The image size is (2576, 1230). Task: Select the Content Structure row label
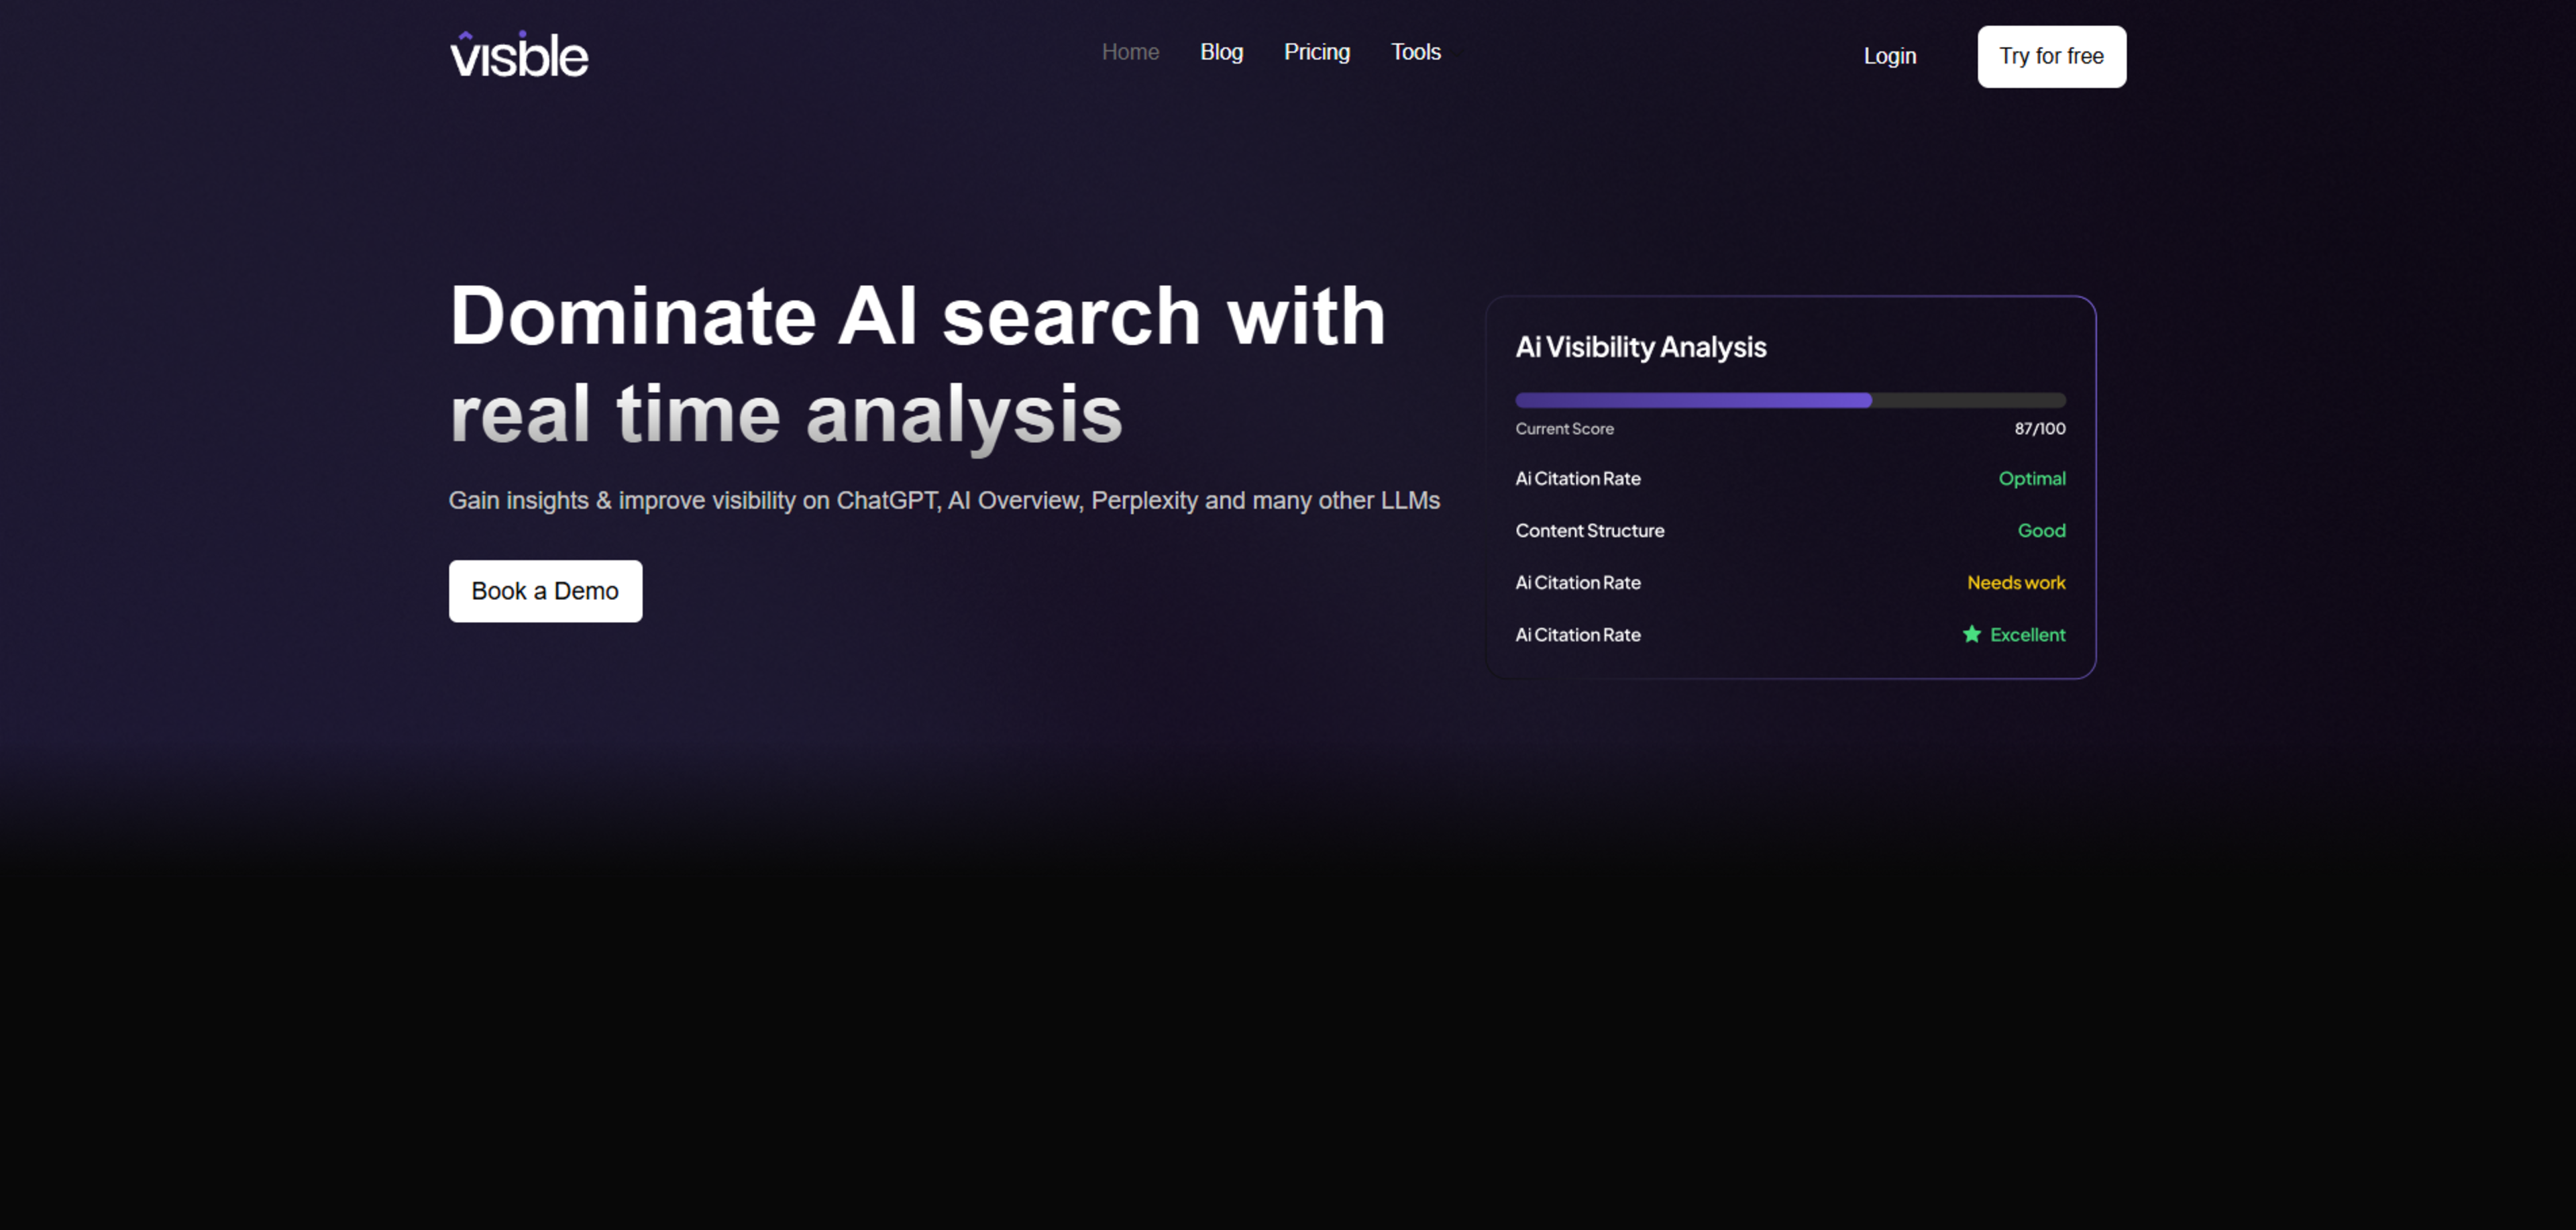click(1589, 530)
